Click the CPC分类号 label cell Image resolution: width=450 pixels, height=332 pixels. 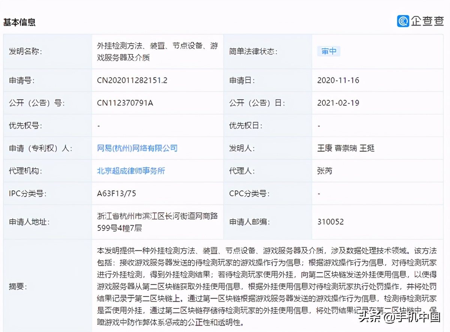coord(249,194)
